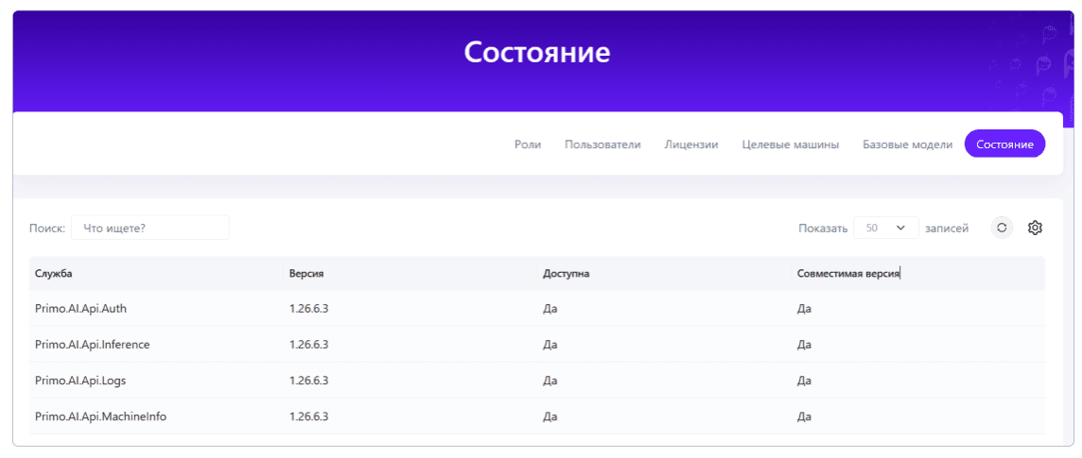The width and height of the screenshot is (1082, 458).
Task: Select the Primo.AI.Api.Inference service name
Action: 93,345
